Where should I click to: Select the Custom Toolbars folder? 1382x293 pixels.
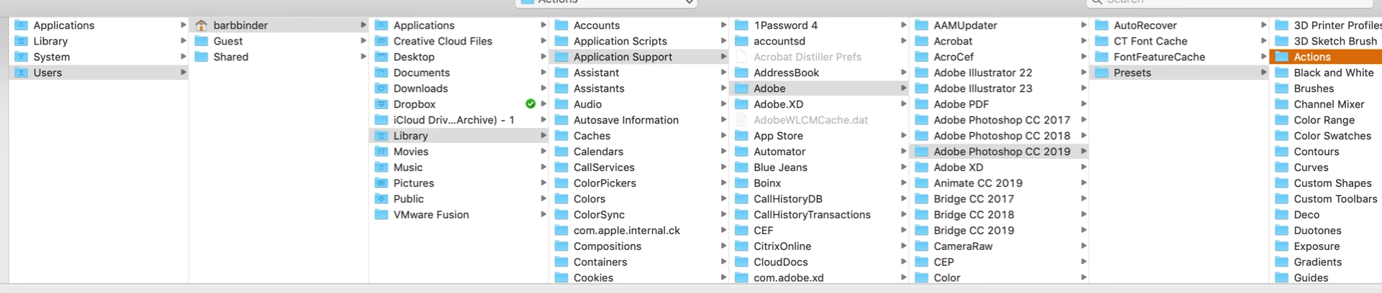pos(1326,199)
